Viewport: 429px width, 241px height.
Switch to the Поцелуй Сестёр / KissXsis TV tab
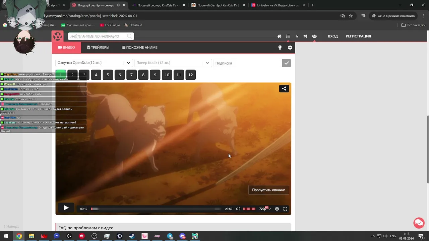(218, 5)
